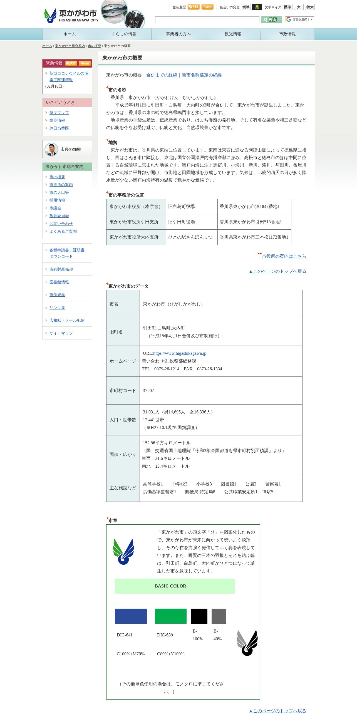This screenshot has width=357, height=714.
Task: Open the 市政情報 navigation tab
Action: [287, 34]
